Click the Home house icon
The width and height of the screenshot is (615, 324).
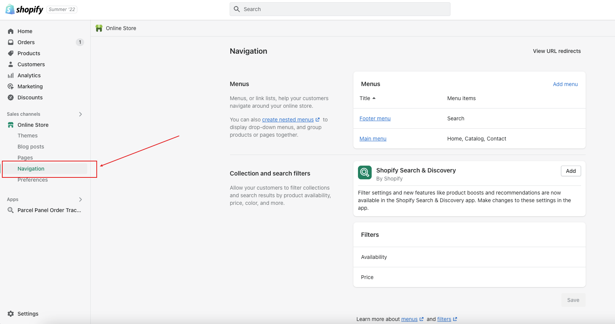tap(11, 31)
